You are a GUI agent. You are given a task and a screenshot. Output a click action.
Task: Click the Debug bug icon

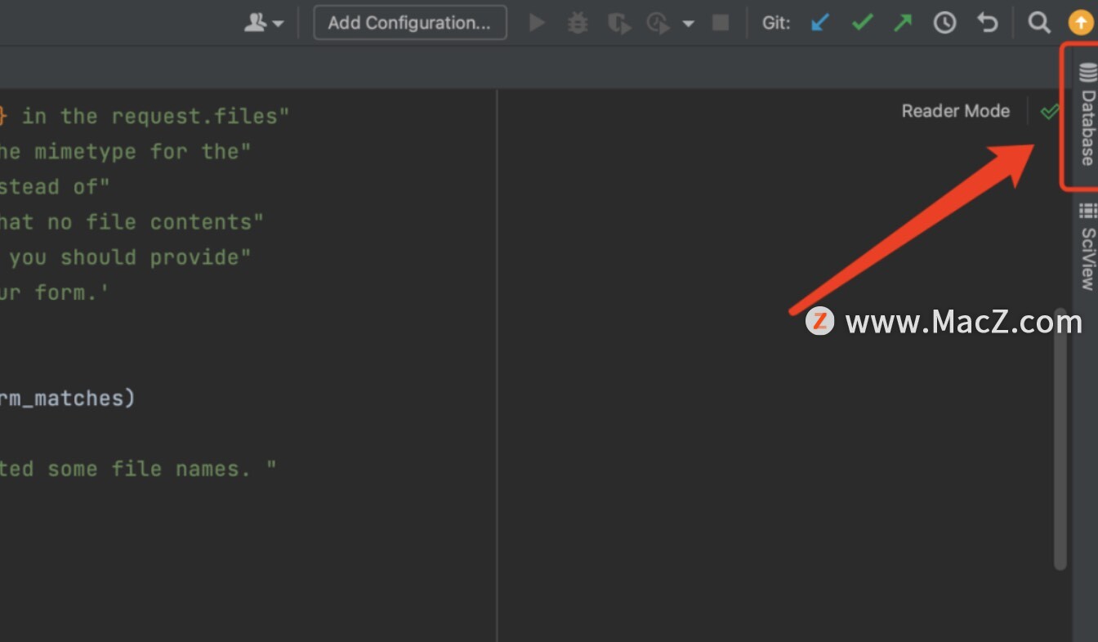point(578,23)
